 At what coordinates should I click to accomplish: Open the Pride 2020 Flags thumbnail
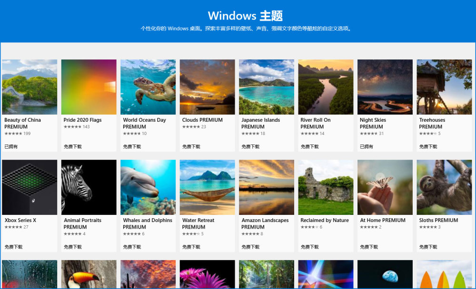89,87
